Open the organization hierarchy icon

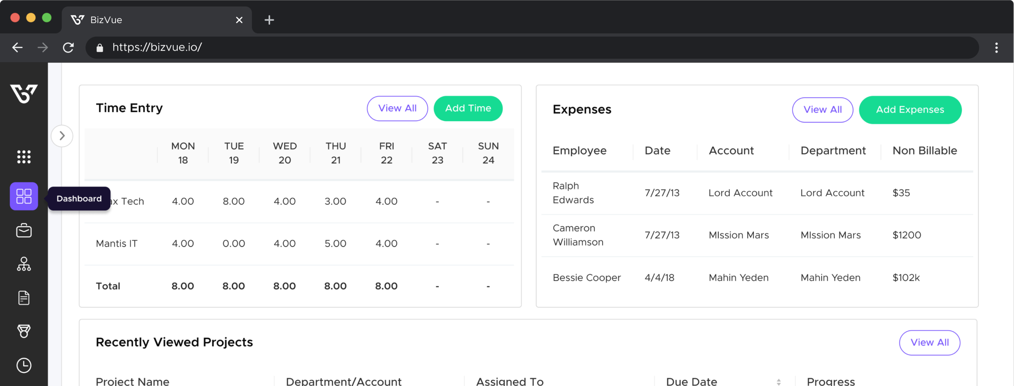coord(24,264)
